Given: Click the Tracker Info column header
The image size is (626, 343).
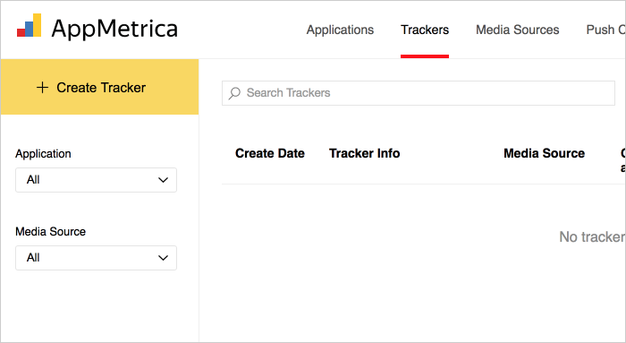Looking at the screenshot, I should coord(365,153).
